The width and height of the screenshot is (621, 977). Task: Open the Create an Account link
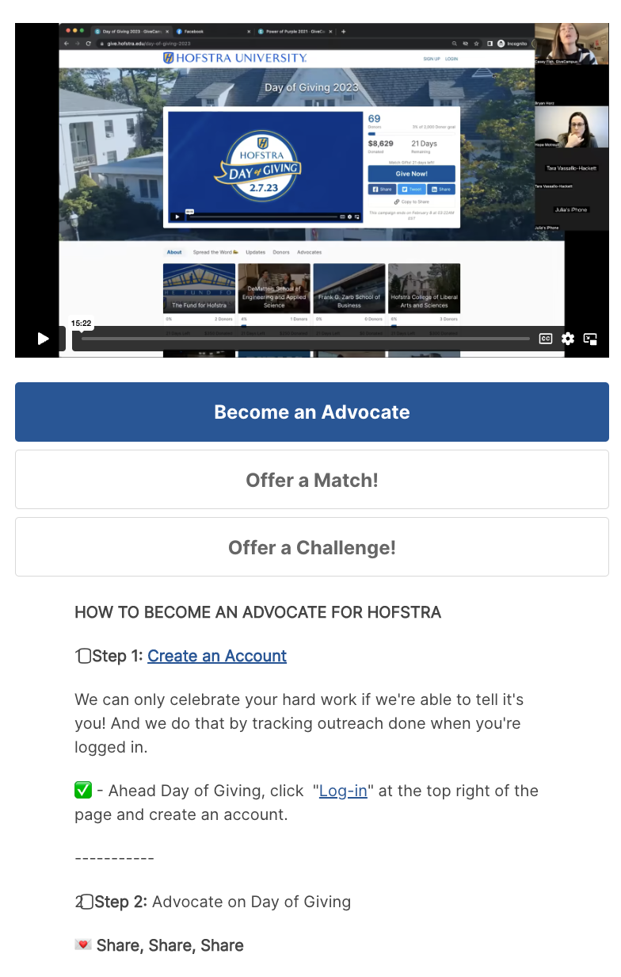click(x=217, y=656)
